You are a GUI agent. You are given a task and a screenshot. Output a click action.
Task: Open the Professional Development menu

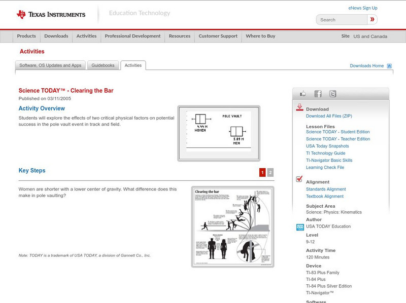pyautogui.click(x=132, y=36)
